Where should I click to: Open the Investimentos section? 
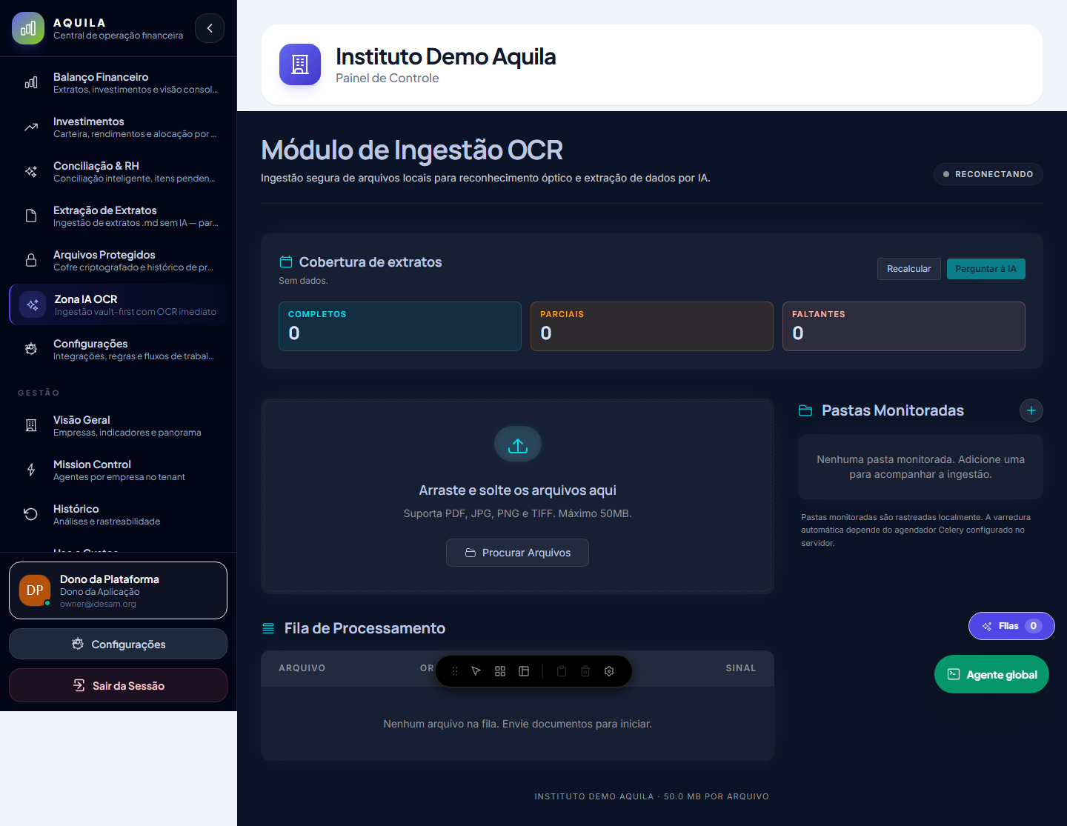(x=119, y=127)
